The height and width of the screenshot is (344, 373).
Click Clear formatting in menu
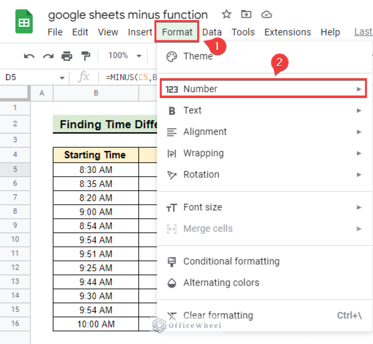click(218, 315)
